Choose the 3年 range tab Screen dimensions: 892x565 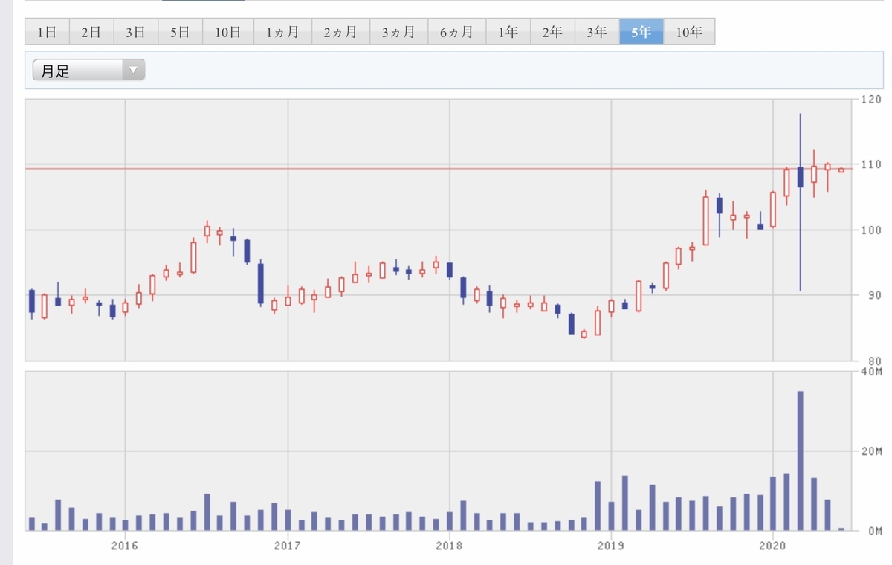[x=597, y=33]
